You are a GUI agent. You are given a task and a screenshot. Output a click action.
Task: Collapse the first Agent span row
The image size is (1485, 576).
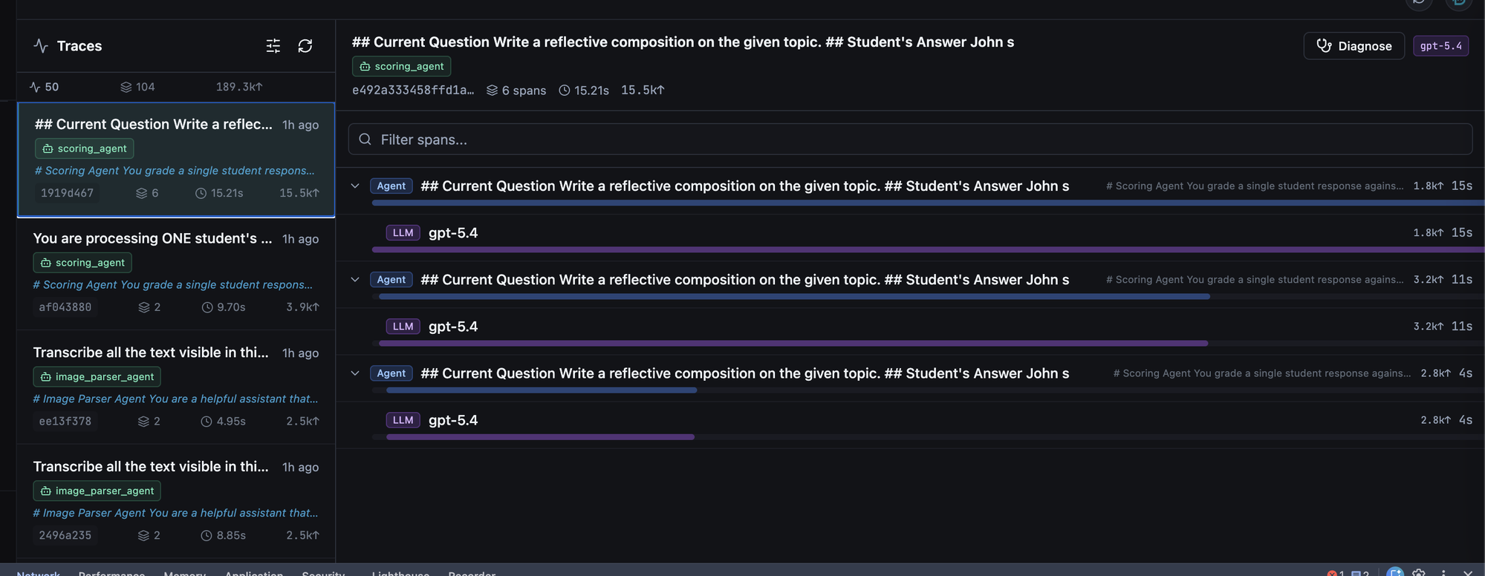[355, 186]
